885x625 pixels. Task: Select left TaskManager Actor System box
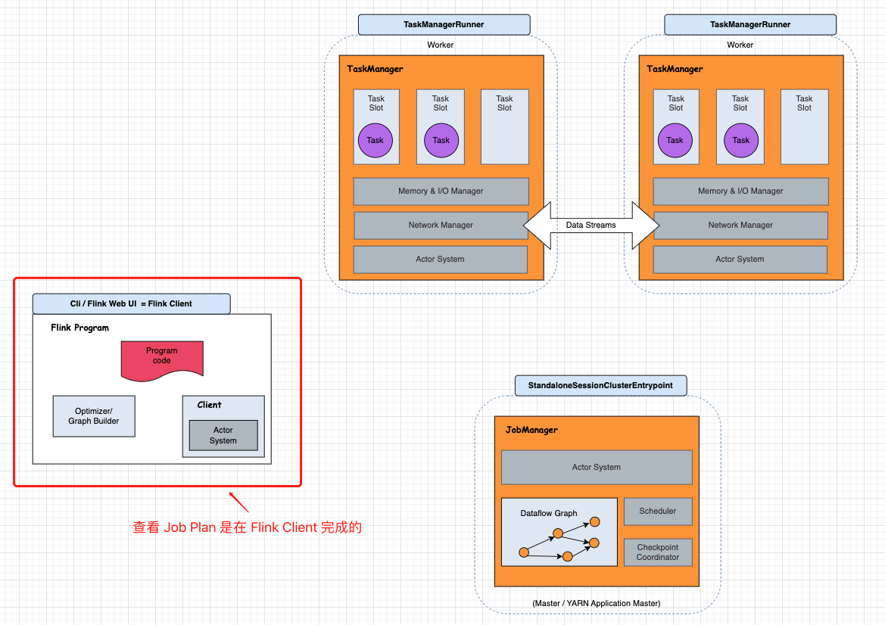(x=441, y=260)
